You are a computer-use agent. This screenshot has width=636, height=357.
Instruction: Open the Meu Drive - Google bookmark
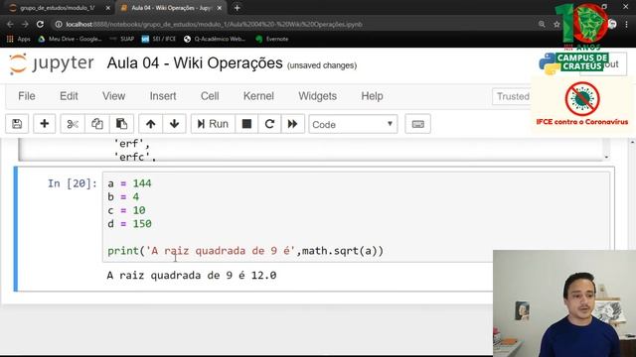coord(70,39)
